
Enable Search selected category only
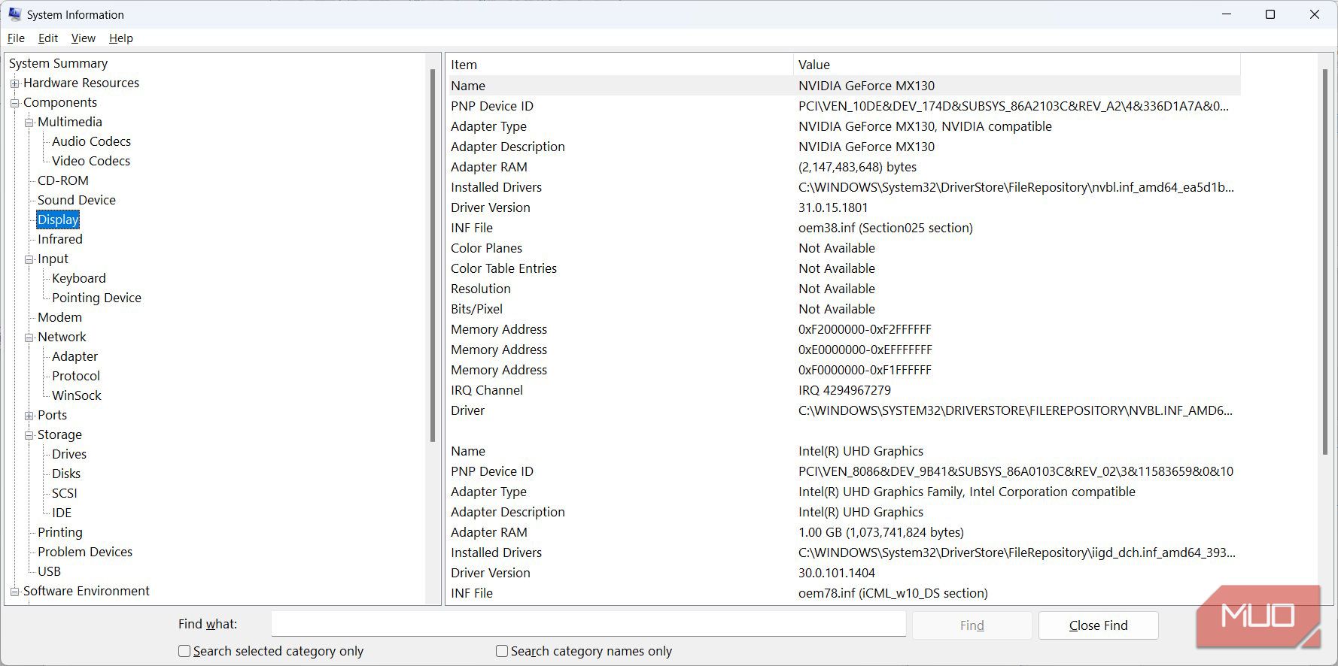point(184,651)
